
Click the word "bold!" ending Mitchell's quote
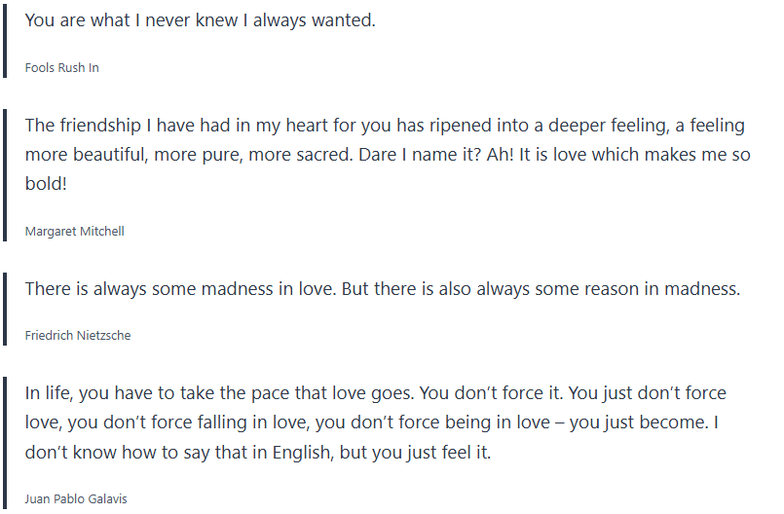[x=45, y=184]
